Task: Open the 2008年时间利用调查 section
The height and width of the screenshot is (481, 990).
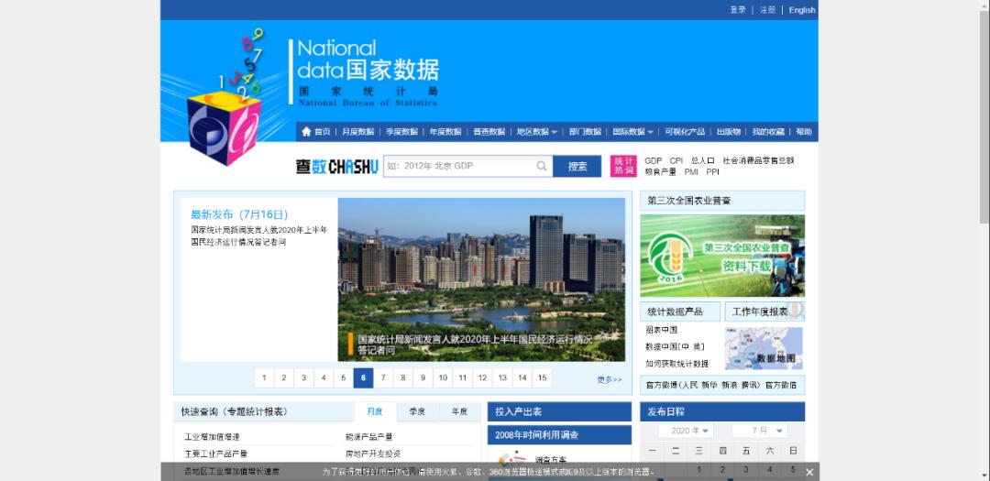Action: pos(559,435)
